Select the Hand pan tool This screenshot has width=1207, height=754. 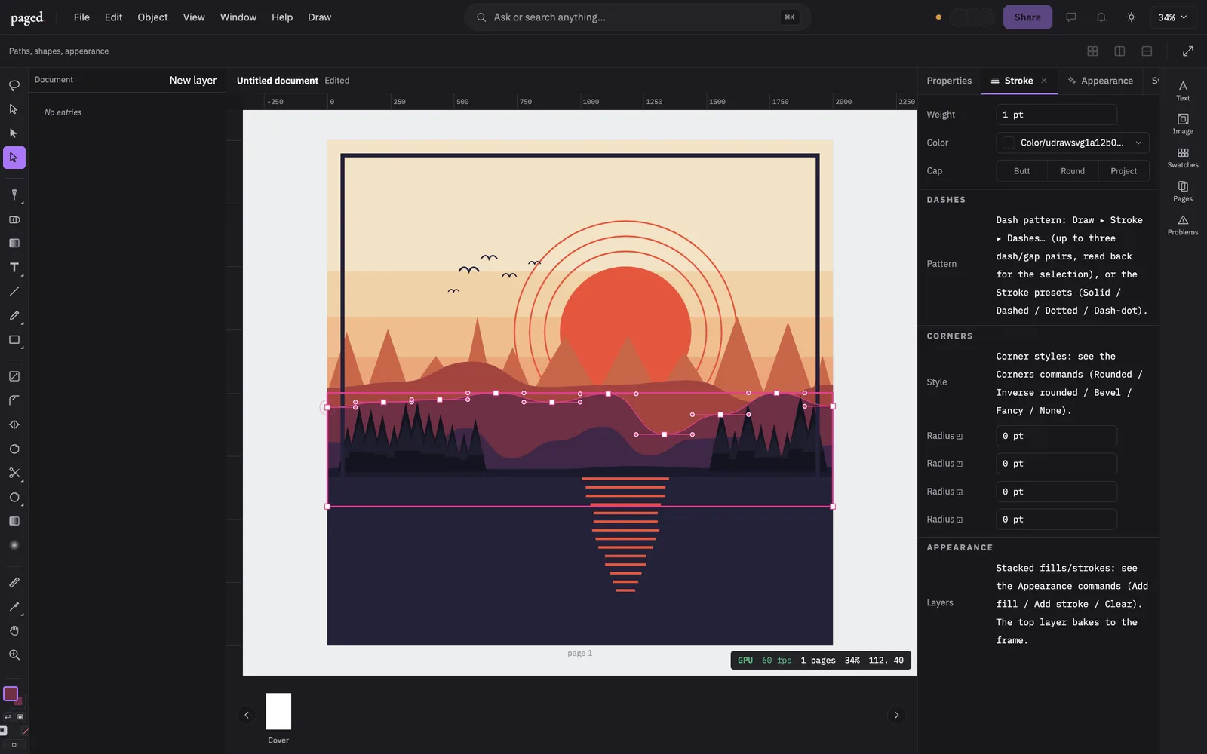(14, 630)
